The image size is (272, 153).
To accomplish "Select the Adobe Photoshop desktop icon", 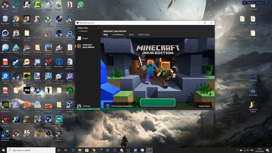I will 48,121.
